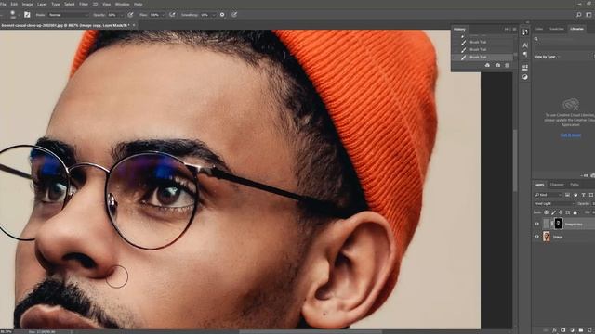
Task: Filter for adjustment layers icon
Action: [575, 195]
